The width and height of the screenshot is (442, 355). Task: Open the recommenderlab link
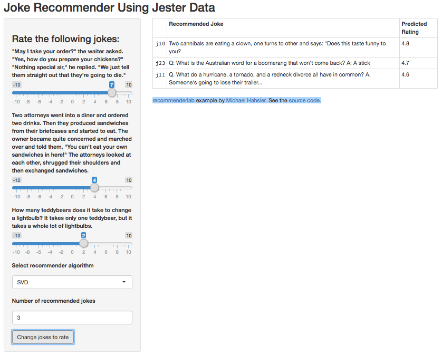pos(174,100)
